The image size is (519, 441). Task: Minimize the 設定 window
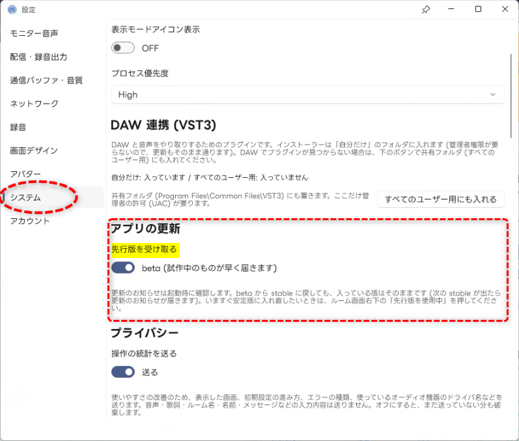451,9
